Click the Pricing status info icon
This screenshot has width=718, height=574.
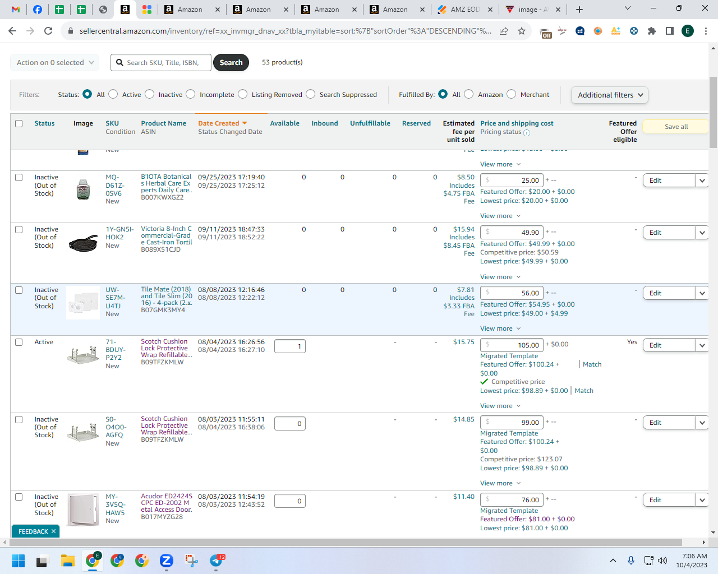click(x=527, y=133)
